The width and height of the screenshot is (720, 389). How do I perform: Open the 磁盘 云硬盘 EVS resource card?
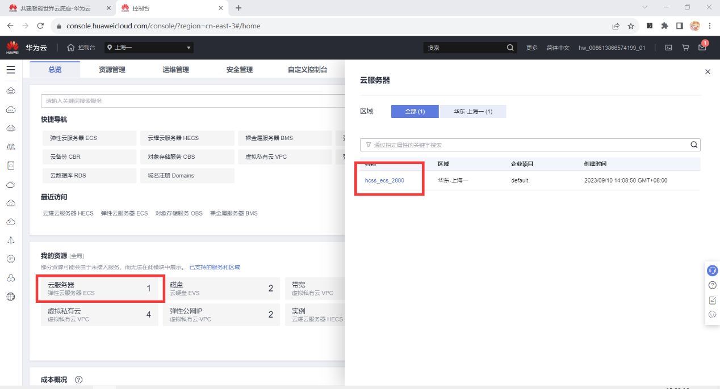point(221,289)
